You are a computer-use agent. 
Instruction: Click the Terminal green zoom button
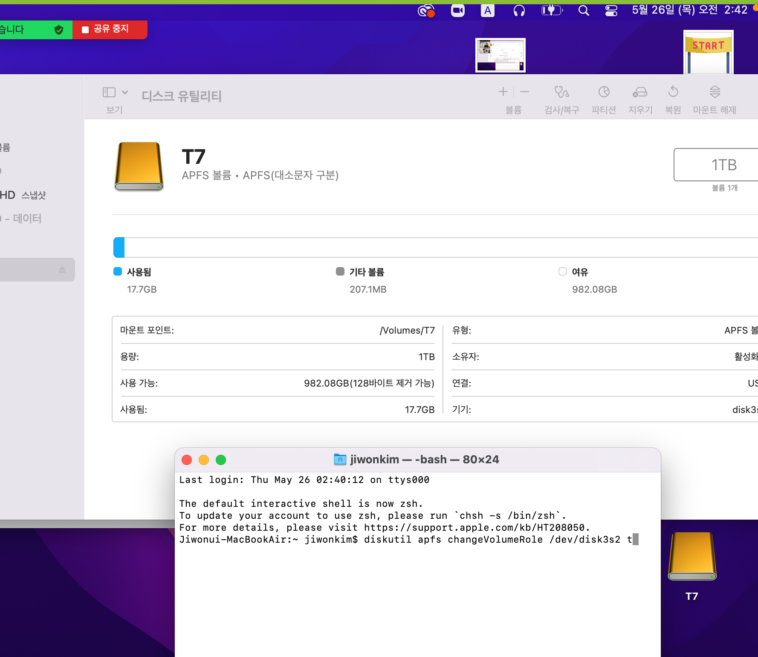coord(221,460)
